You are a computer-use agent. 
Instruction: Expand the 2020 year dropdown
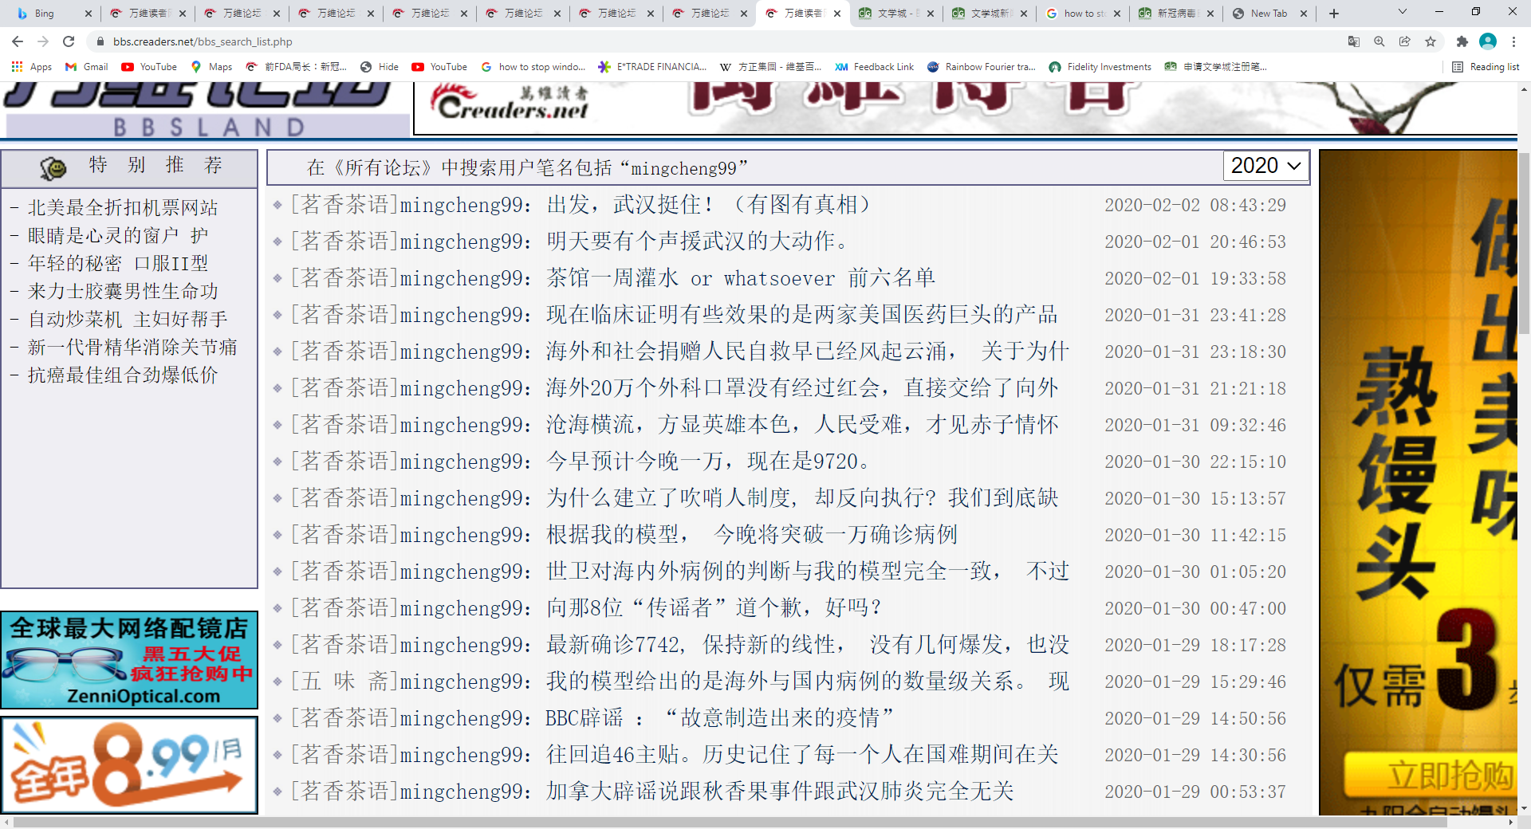tap(1265, 166)
